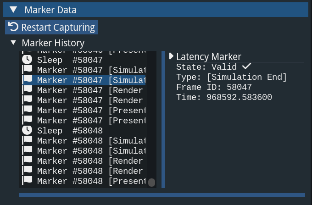Click the marker list vertical scrollbar thumb
Viewport: 312px width, 205px height.
(x=151, y=183)
